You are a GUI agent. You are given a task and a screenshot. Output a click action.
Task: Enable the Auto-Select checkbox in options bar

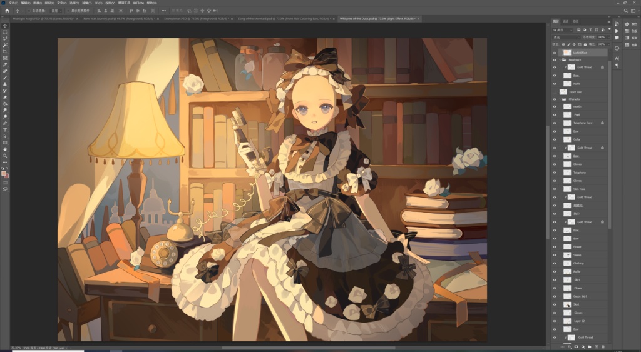coord(29,11)
